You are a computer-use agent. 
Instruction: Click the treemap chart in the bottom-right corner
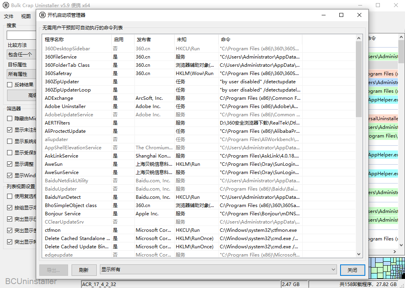[x=387, y=268]
